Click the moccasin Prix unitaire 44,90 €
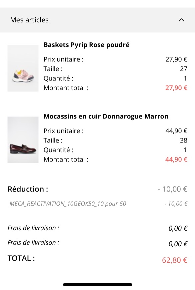The height and width of the screenshot is (290, 195). [176, 131]
